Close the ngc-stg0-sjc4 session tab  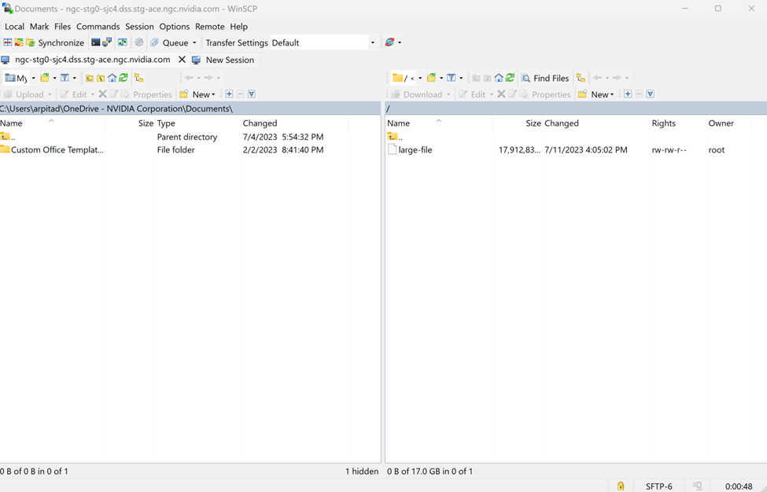coord(182,60)
